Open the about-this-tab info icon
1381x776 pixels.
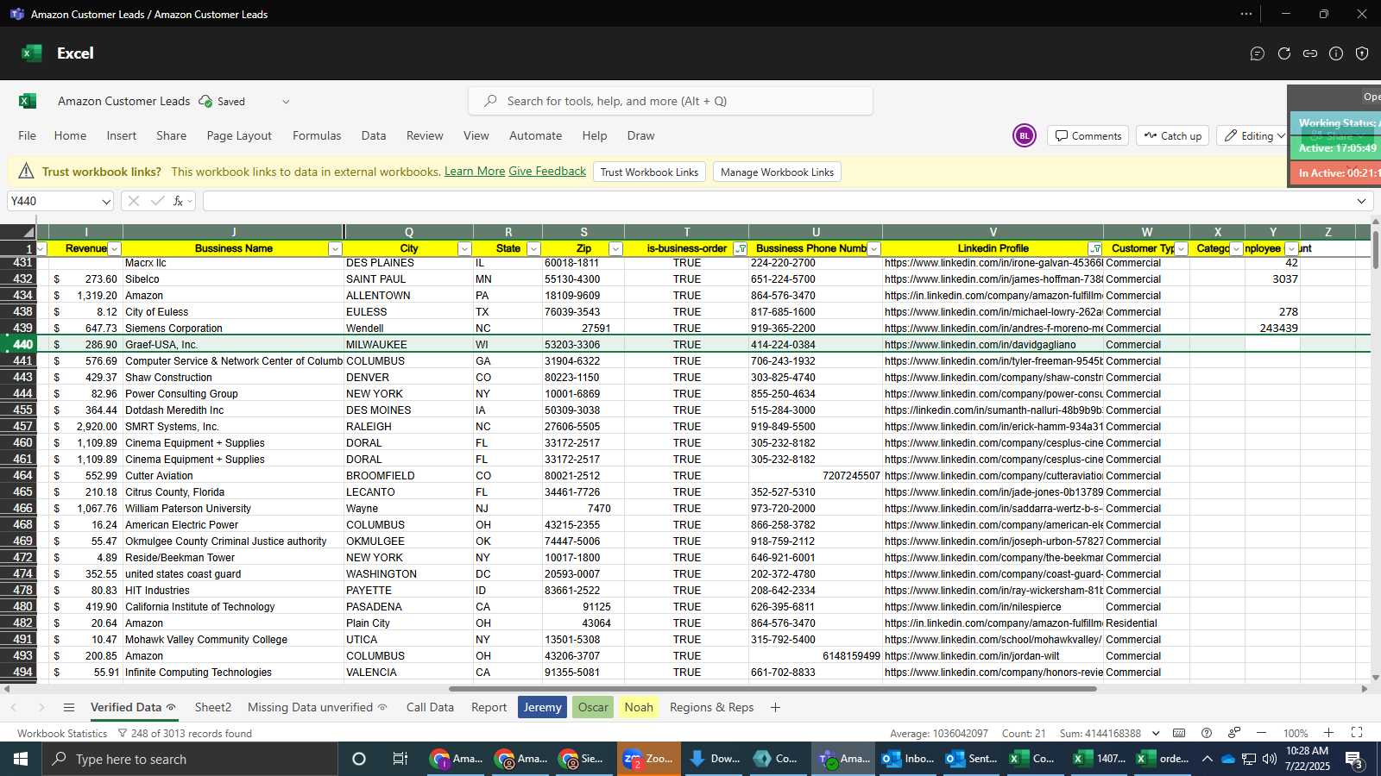point(1336,53)
